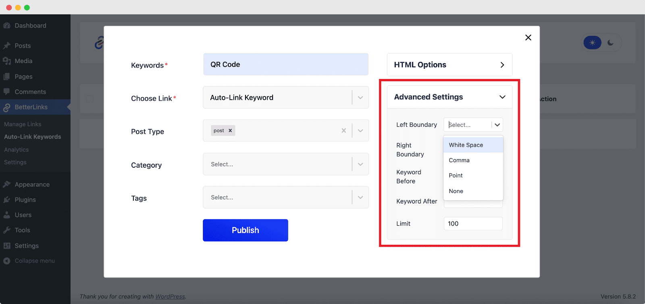The height and width of the screenshot is (304, 645).
Task: Remove the post tag chip
Action: 230,131
